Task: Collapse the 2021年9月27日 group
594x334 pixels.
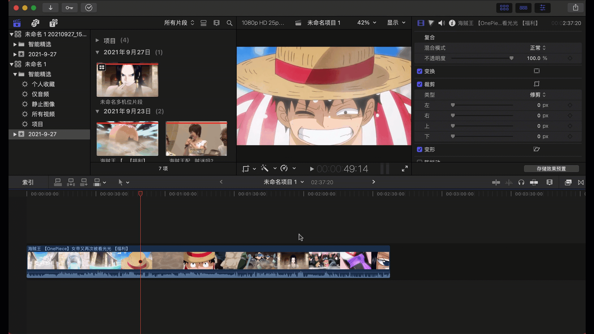Action: point(97,52)
